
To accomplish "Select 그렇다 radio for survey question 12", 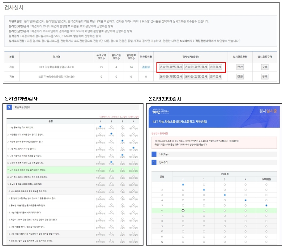I will coord(122,204).
